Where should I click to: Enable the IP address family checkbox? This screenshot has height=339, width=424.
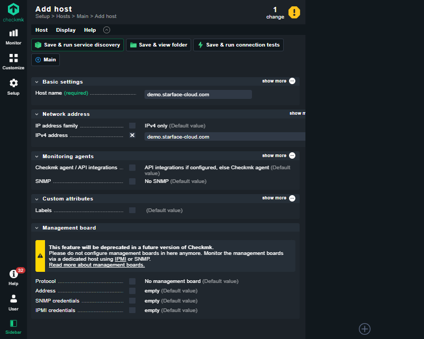132,126
